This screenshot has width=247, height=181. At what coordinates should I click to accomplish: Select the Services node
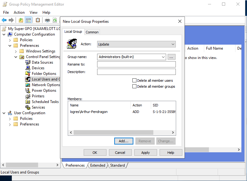tap(38, 107)
